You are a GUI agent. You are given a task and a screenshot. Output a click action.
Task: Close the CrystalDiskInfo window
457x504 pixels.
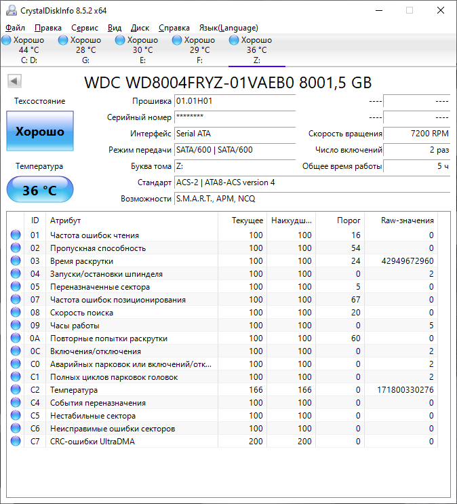(x=441, y=10)
